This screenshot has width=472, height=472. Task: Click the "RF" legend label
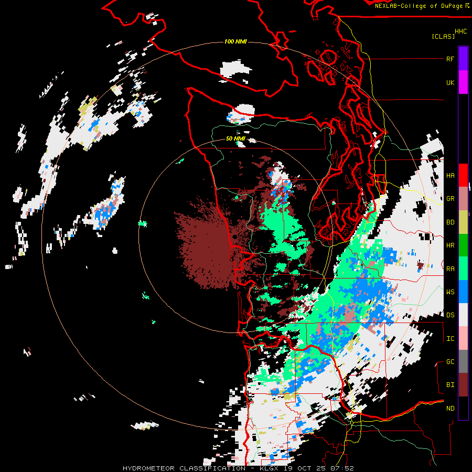450,59
